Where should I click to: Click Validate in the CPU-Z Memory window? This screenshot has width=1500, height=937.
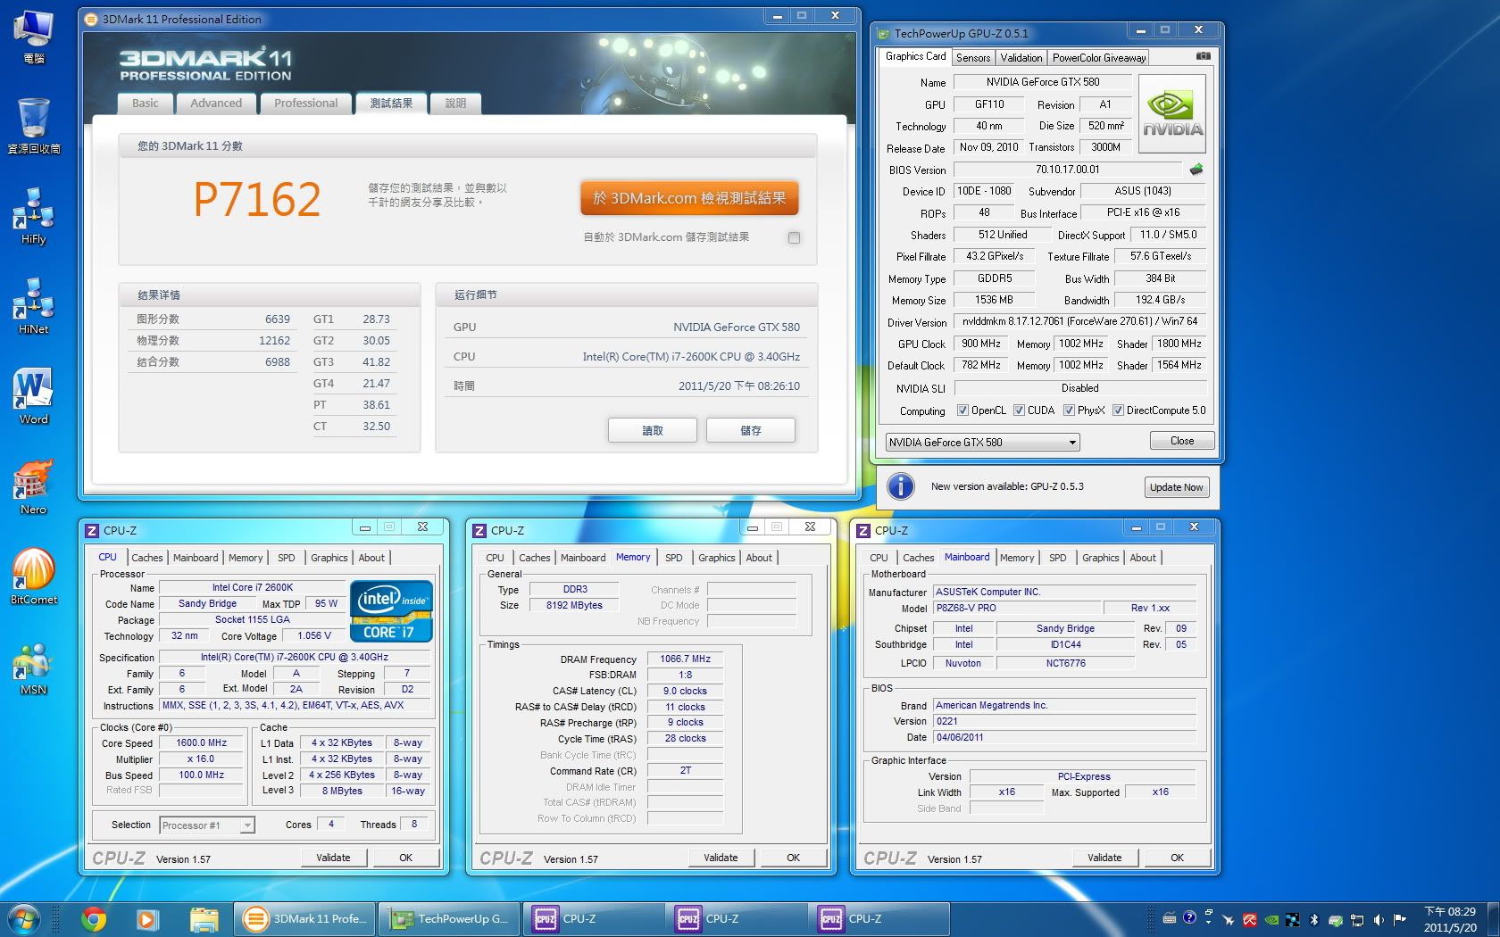point(721,858)
